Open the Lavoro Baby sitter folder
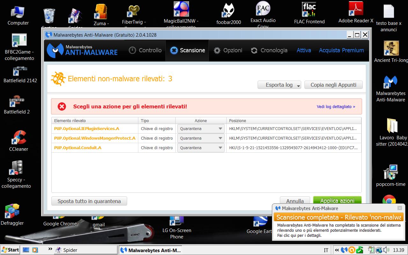 coord(392,132)
